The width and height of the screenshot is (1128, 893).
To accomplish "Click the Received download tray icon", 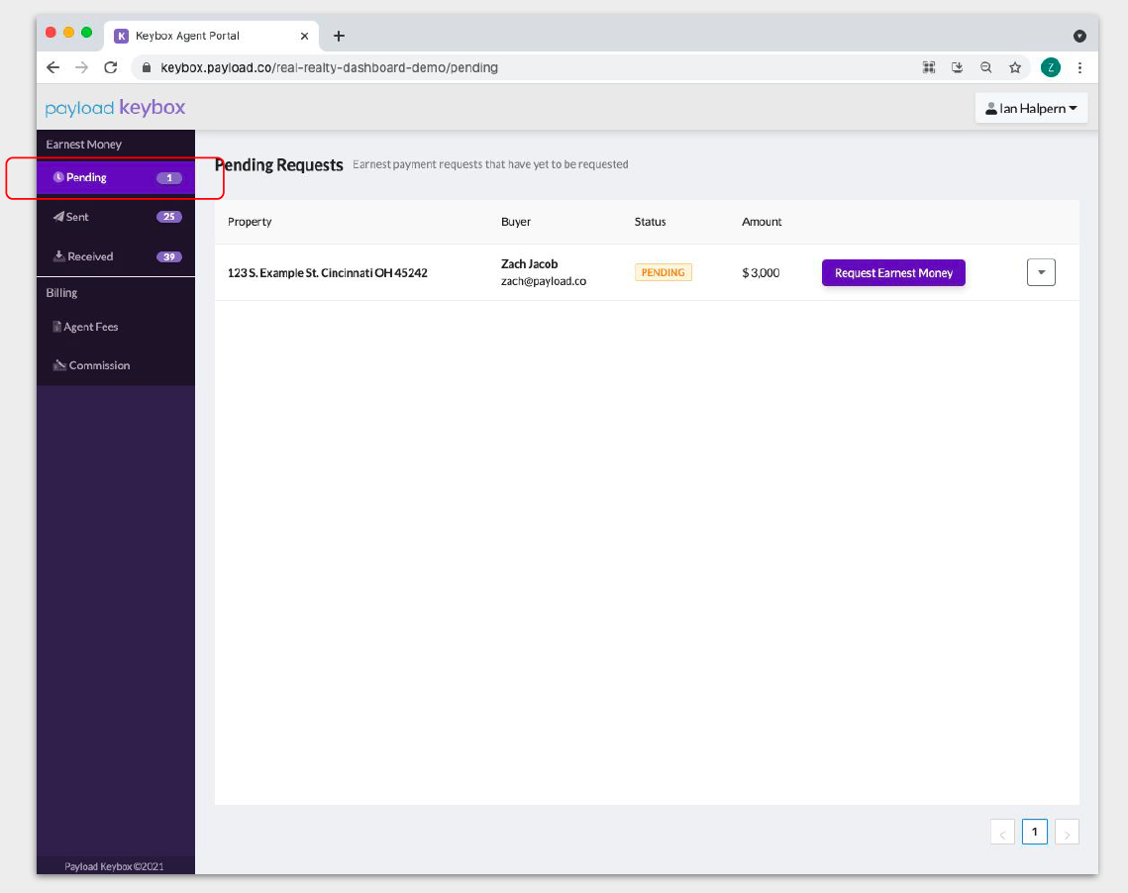I will coord(57,255).
